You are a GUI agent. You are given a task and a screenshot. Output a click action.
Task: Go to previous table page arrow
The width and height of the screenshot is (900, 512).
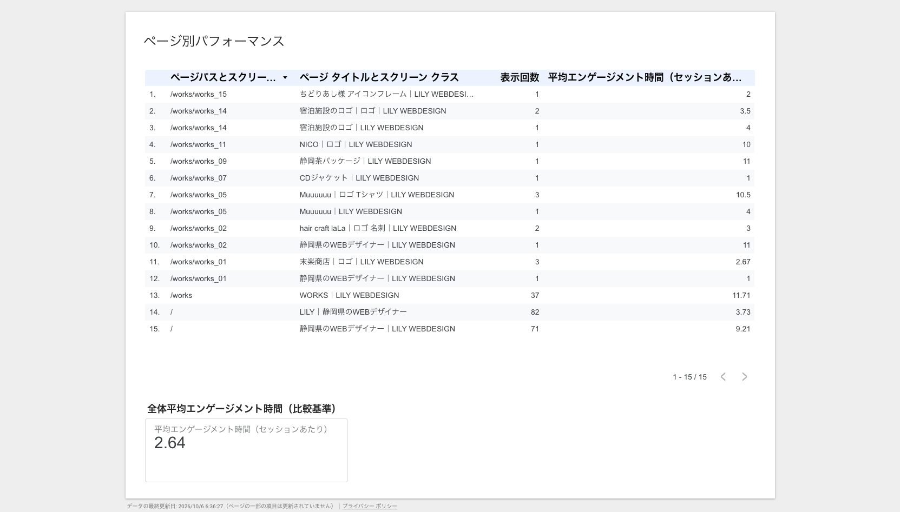coord(723,377)
